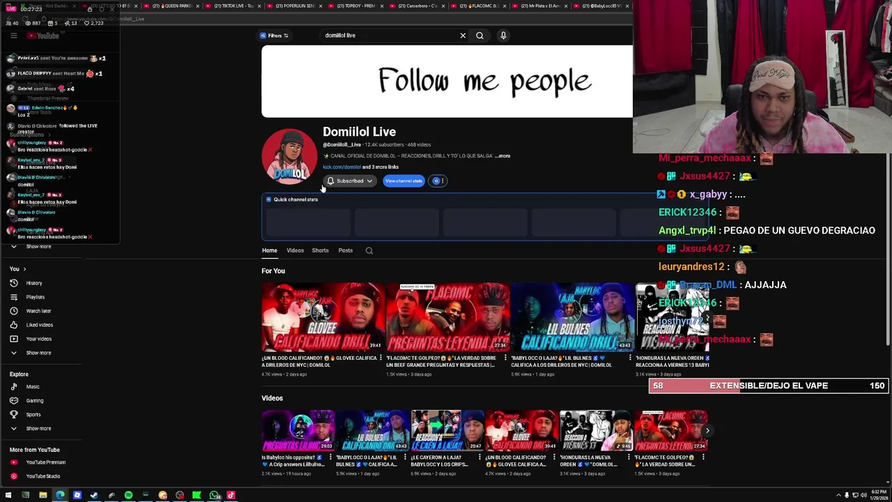This screenshot has width=892, height=502.
Task: Open YouTube Studio in the sidebar
Action: (43, 476)
